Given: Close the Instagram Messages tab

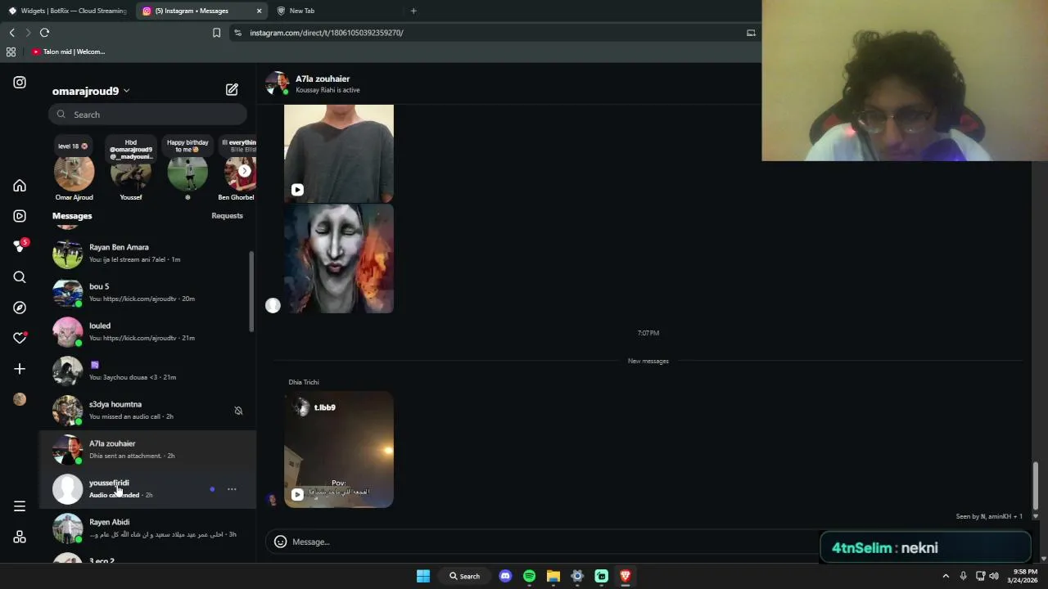Looking at the screenshot, I should (259, 11).
